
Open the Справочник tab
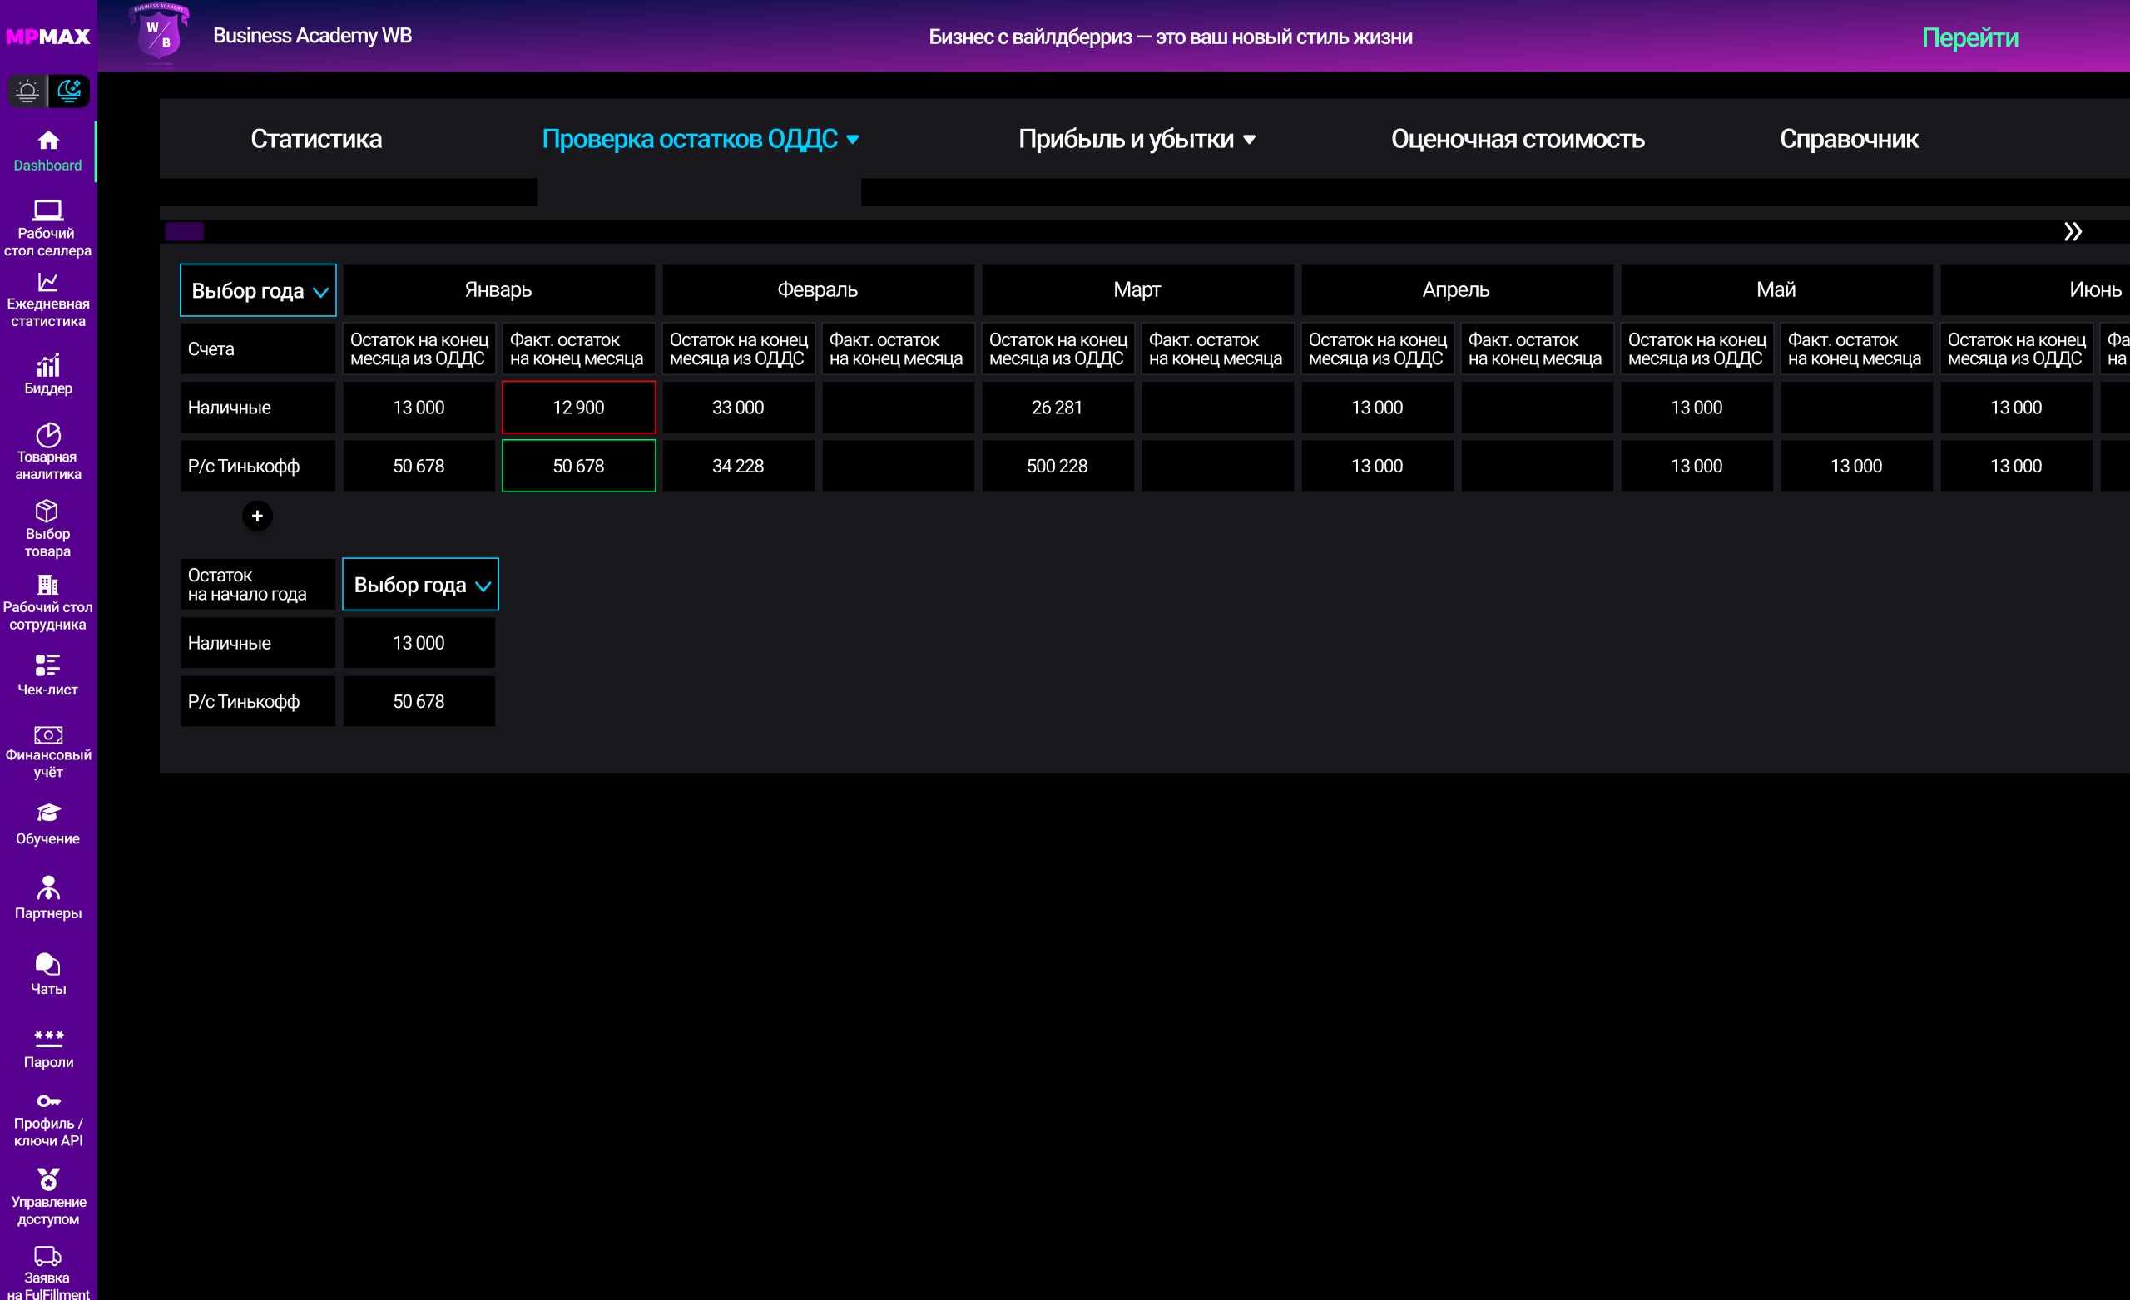coord(1848,139)
